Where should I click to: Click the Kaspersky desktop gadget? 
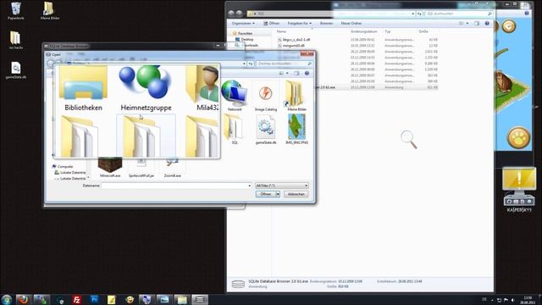pos(519,190)
